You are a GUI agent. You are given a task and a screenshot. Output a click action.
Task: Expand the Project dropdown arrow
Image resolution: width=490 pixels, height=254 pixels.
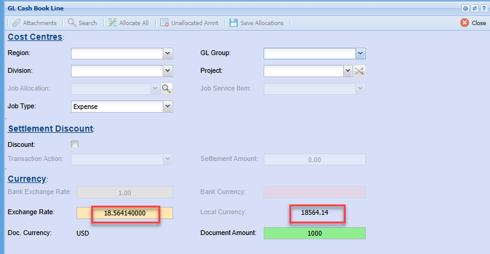click(x=348, y=71)
